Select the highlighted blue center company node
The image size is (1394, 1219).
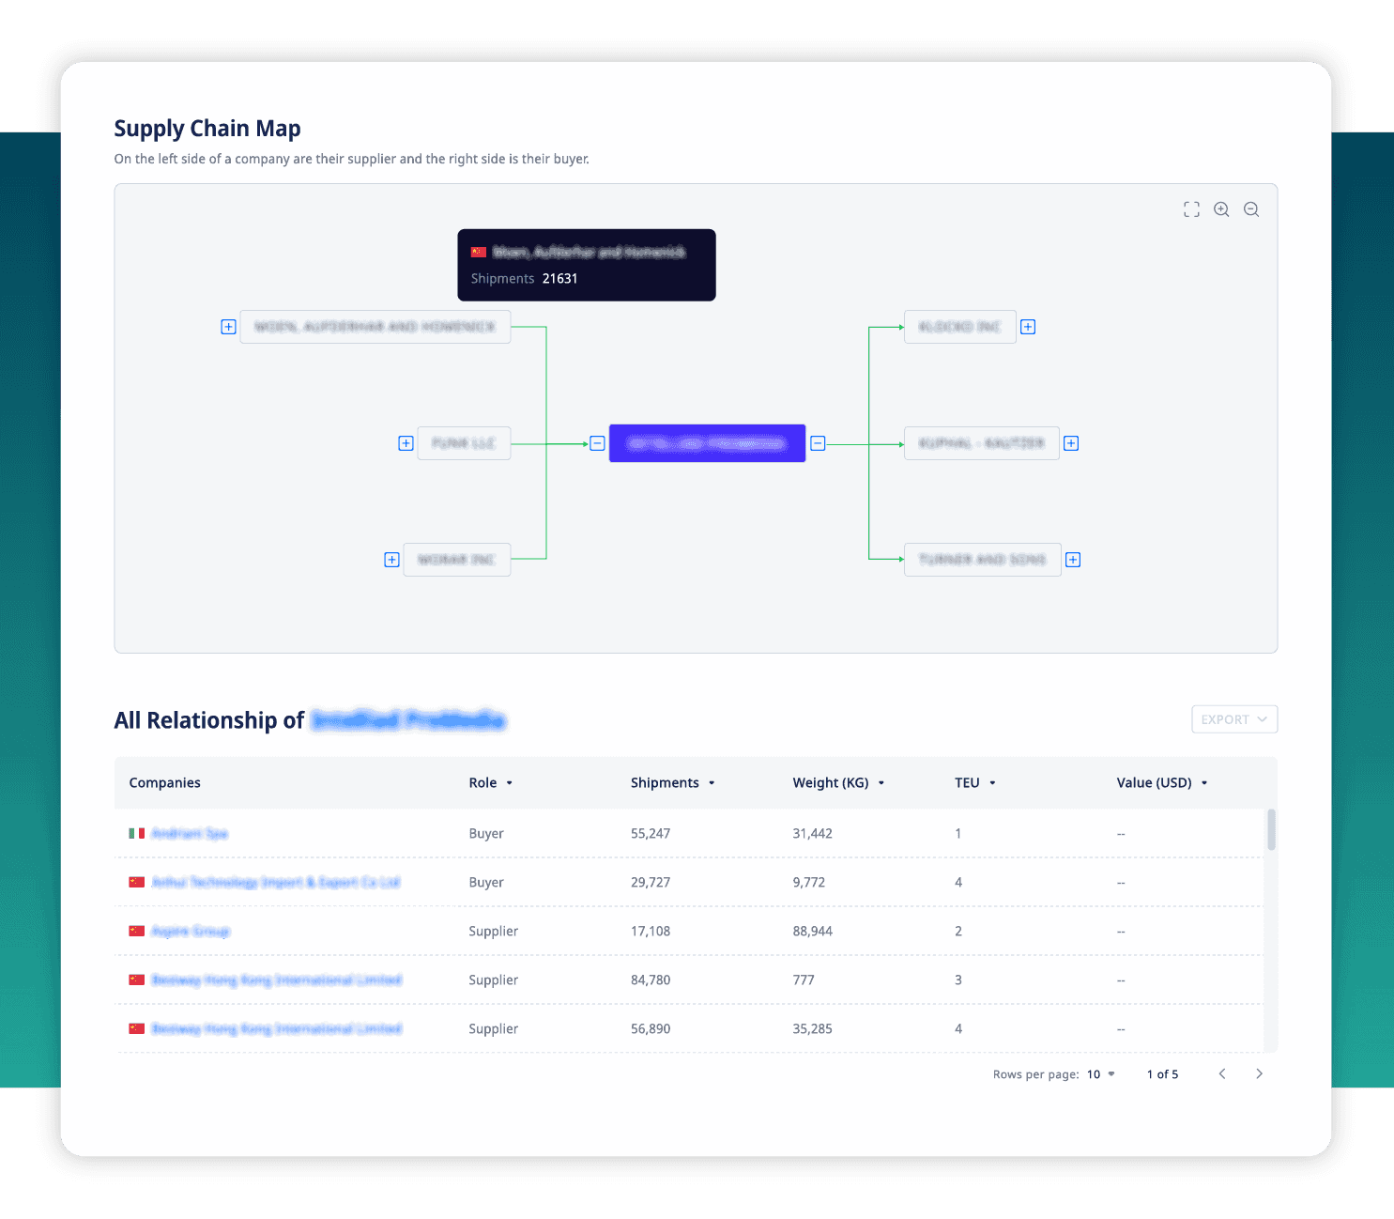tap(707, 443)
